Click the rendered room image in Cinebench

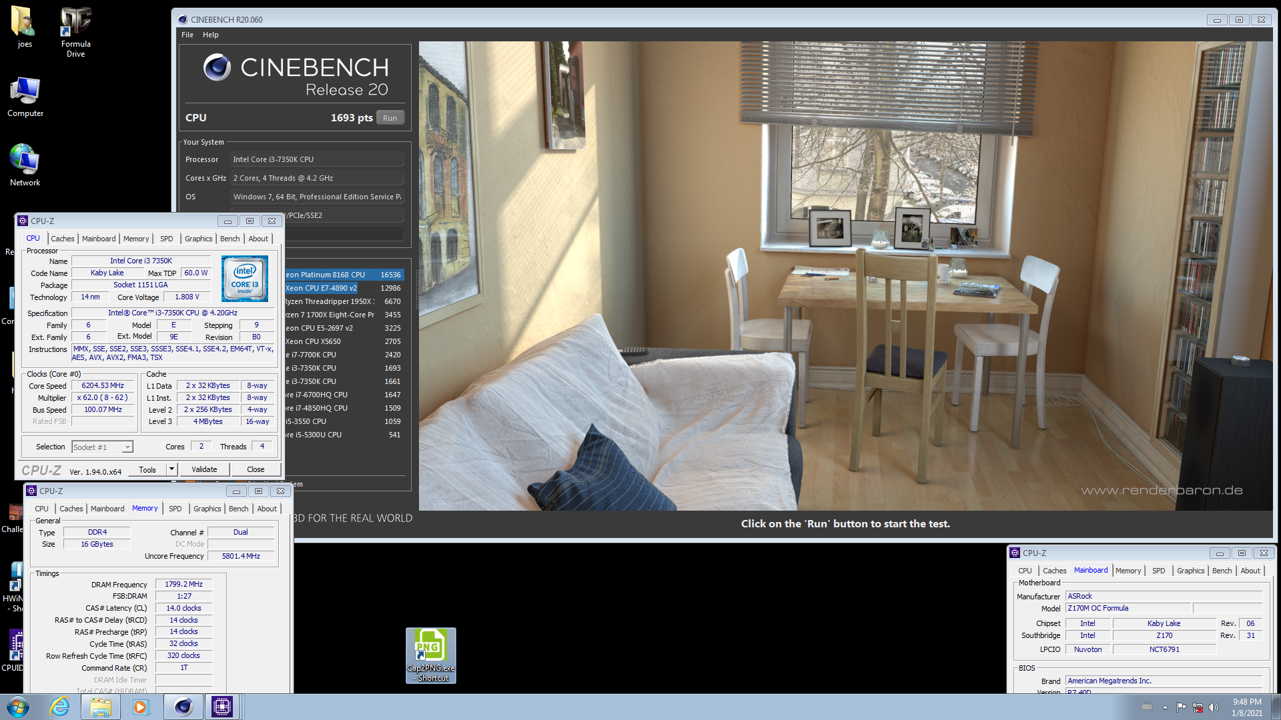(x=845, y=276)
